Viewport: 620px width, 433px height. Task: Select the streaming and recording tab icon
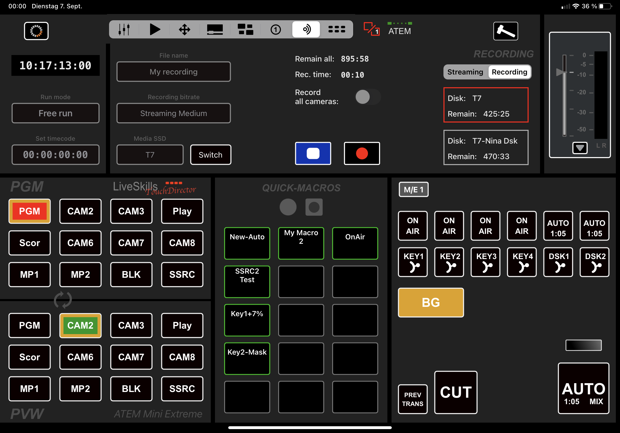306,29
